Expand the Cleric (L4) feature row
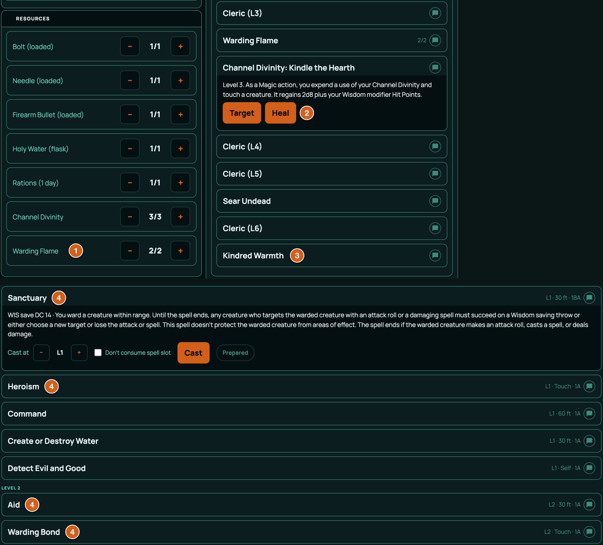Image resolution: width=603 pixels, height=545 pixels. click(332, 146)
